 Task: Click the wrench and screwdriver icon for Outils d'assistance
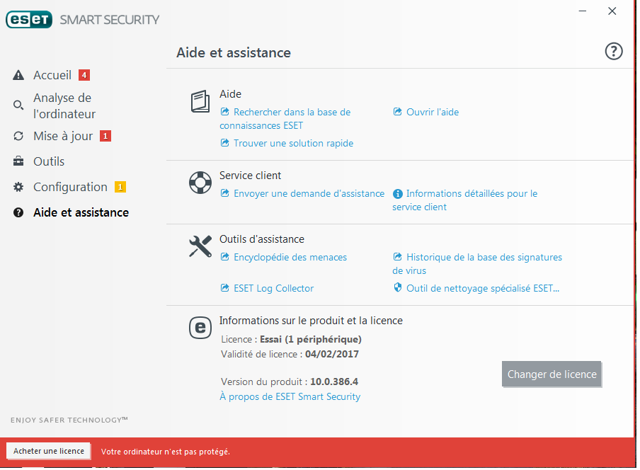tap(200, 246)
